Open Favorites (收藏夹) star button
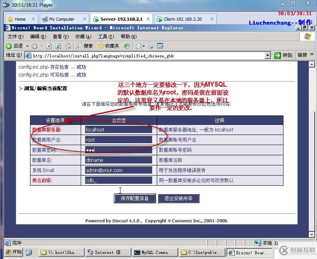317x259 pixels. point(108,46)
